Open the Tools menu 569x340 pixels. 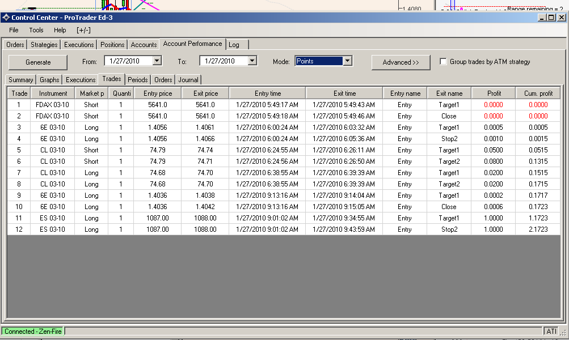tap(36, 30)
